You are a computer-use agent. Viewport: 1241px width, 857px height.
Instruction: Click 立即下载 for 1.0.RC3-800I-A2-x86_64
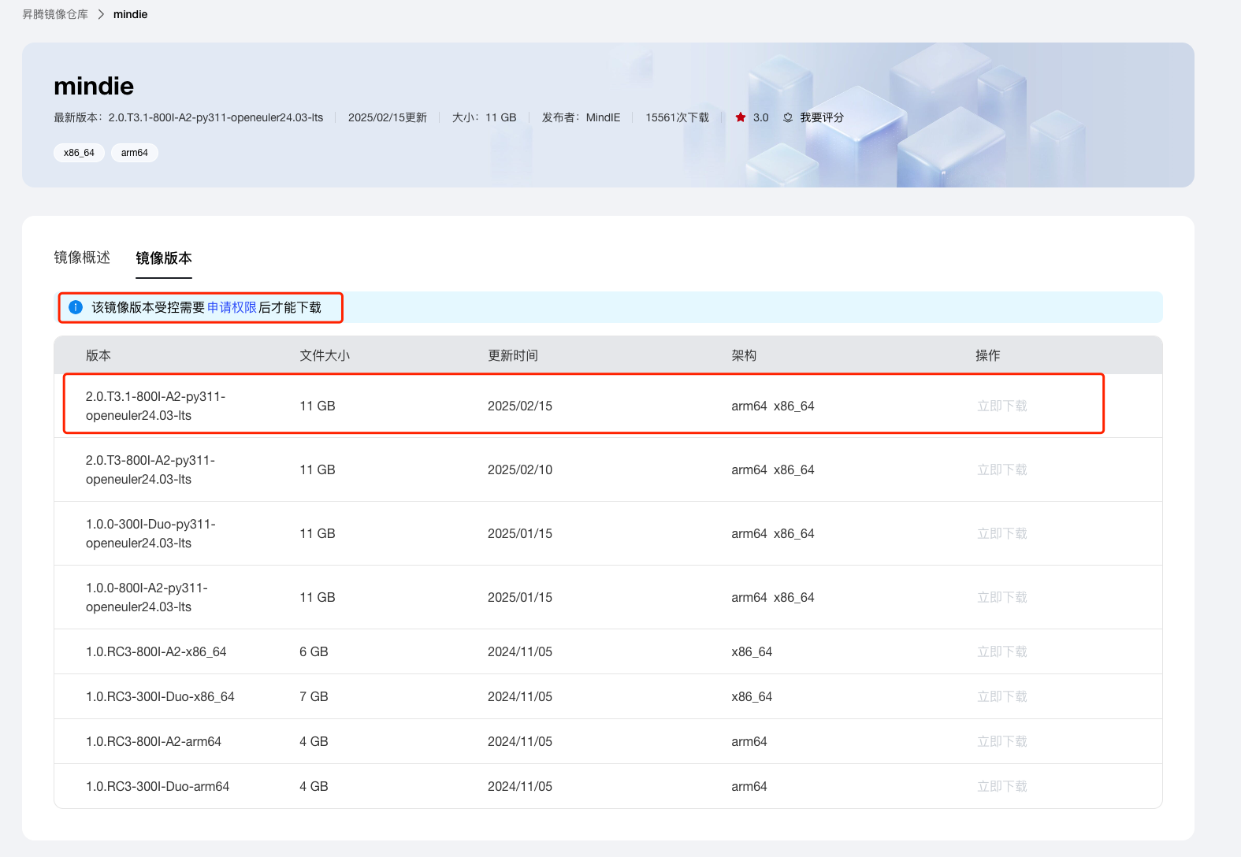[x=1002, y=651]
